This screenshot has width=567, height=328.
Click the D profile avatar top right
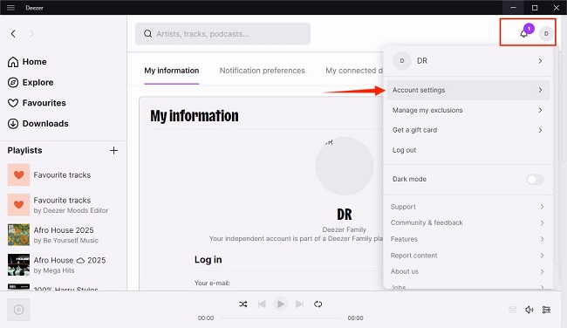(546, 34)
